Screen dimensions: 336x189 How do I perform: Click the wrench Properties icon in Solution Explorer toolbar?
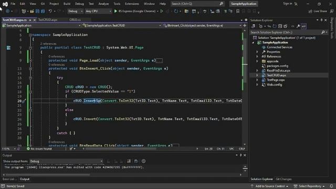298,26
